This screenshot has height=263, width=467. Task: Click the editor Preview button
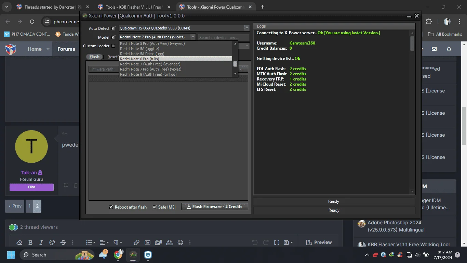[x=319, y=242]
